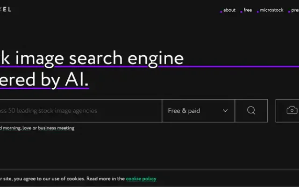Viewport: 299px width, 187px height.
Task: Open the about menu link
Action: [229, 10]
